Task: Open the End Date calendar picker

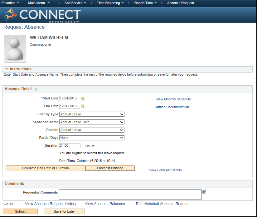Action: pyautogui.click(x=82, y=106)
